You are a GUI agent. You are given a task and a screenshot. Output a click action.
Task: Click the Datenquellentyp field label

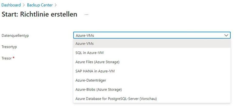pos(15,36)
